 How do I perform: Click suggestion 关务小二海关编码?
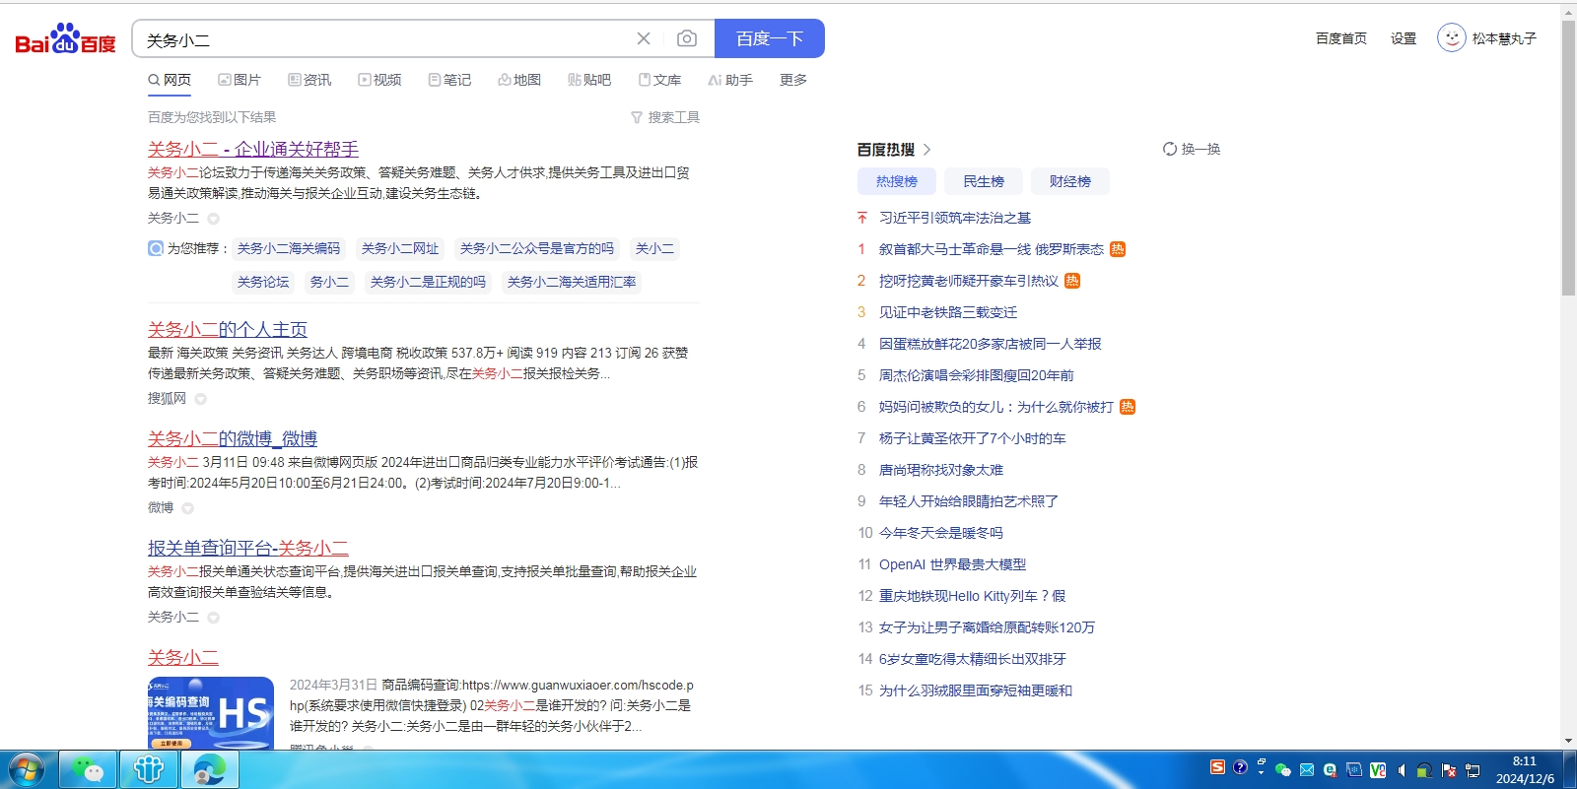289,248
